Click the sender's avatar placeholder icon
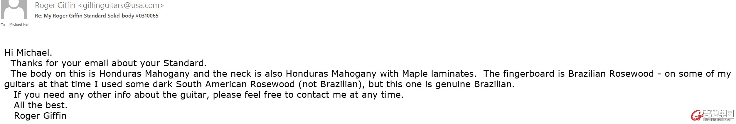Image resolution: width=736 pixels, height=124 pixels. coord(14,9)
